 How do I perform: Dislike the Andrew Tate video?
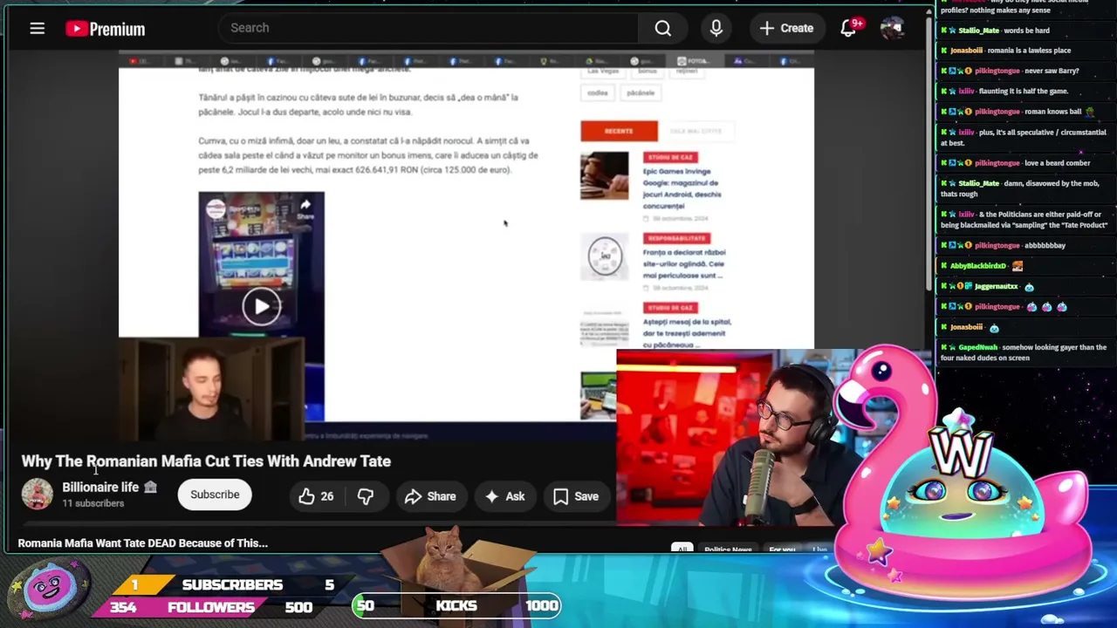pos(365,496)
